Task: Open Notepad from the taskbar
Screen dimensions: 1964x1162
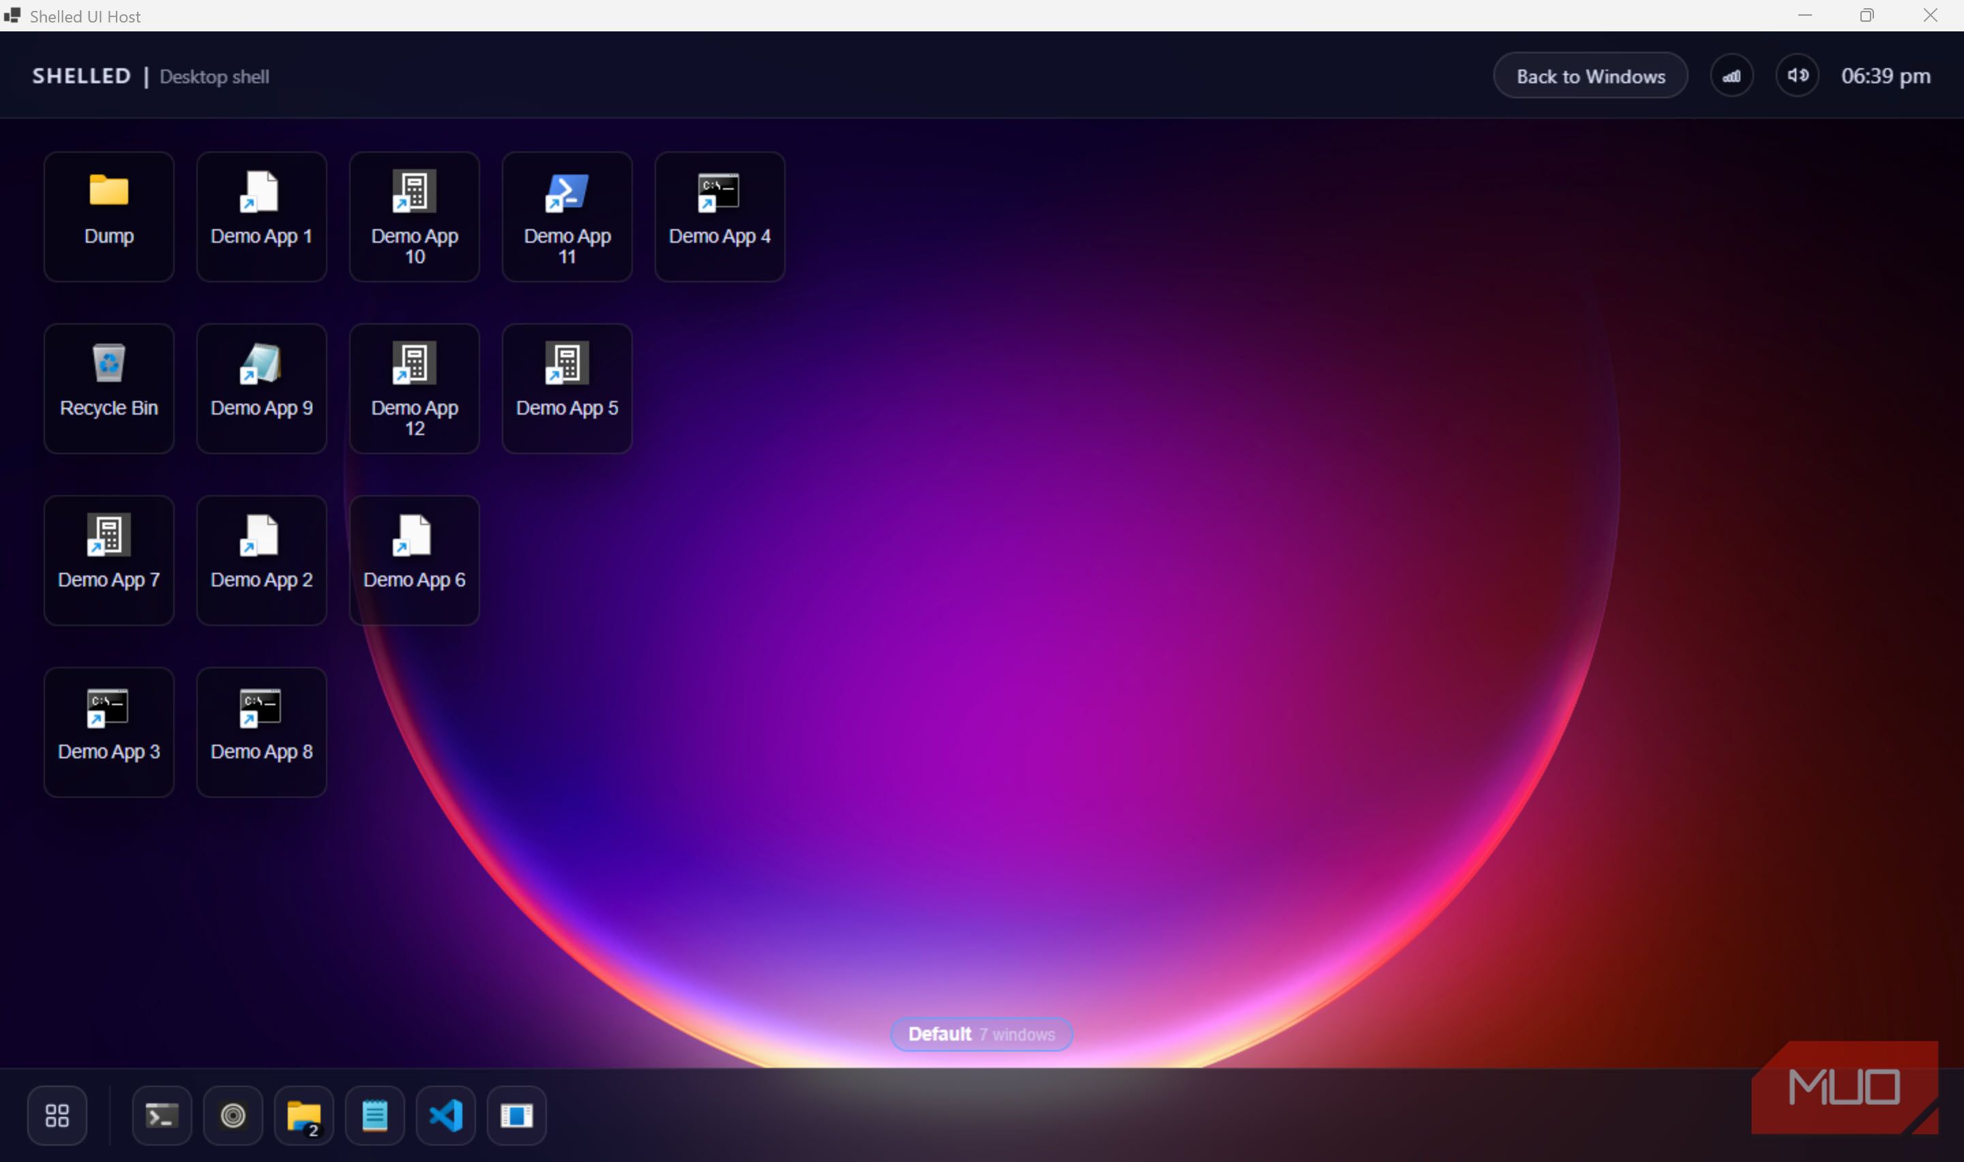Action: point(375,1115)
